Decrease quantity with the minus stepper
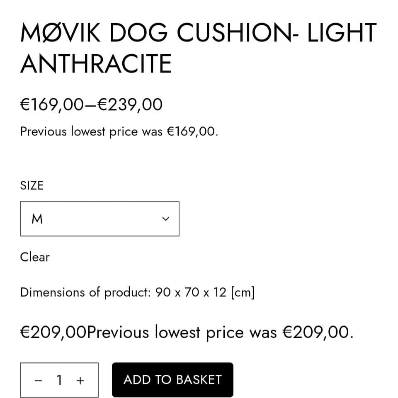The image size is (398, 398). click(x=38, y=380)
